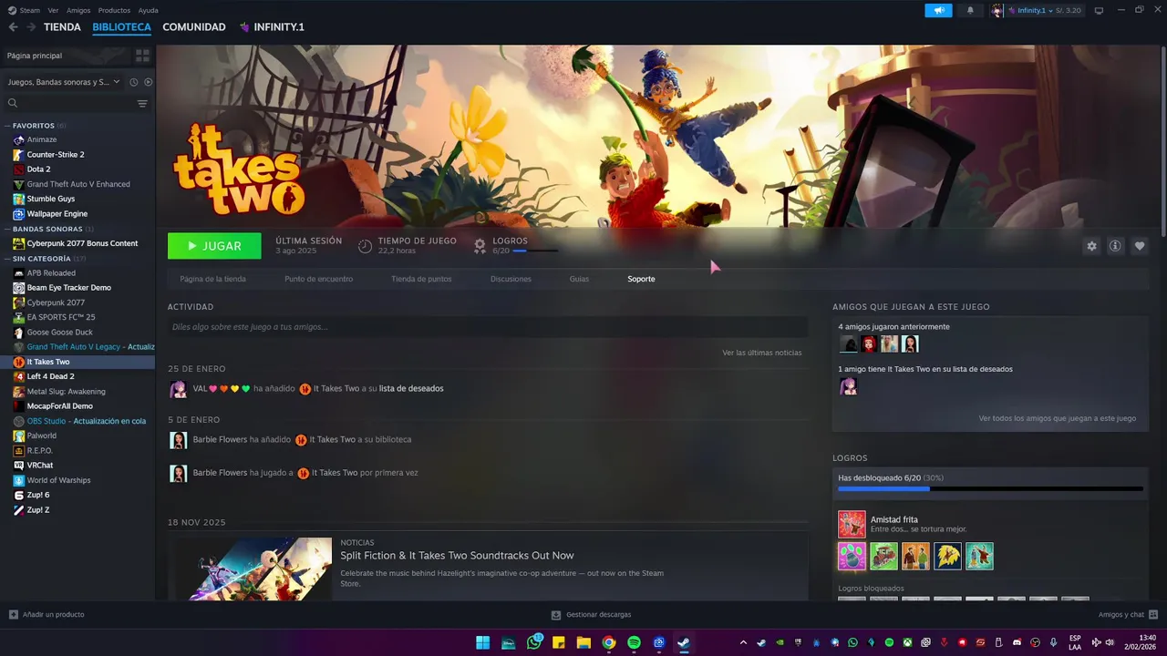The image size is (1167, 656).
Task: Click Gestionar descargas
Action: (598, 614)
